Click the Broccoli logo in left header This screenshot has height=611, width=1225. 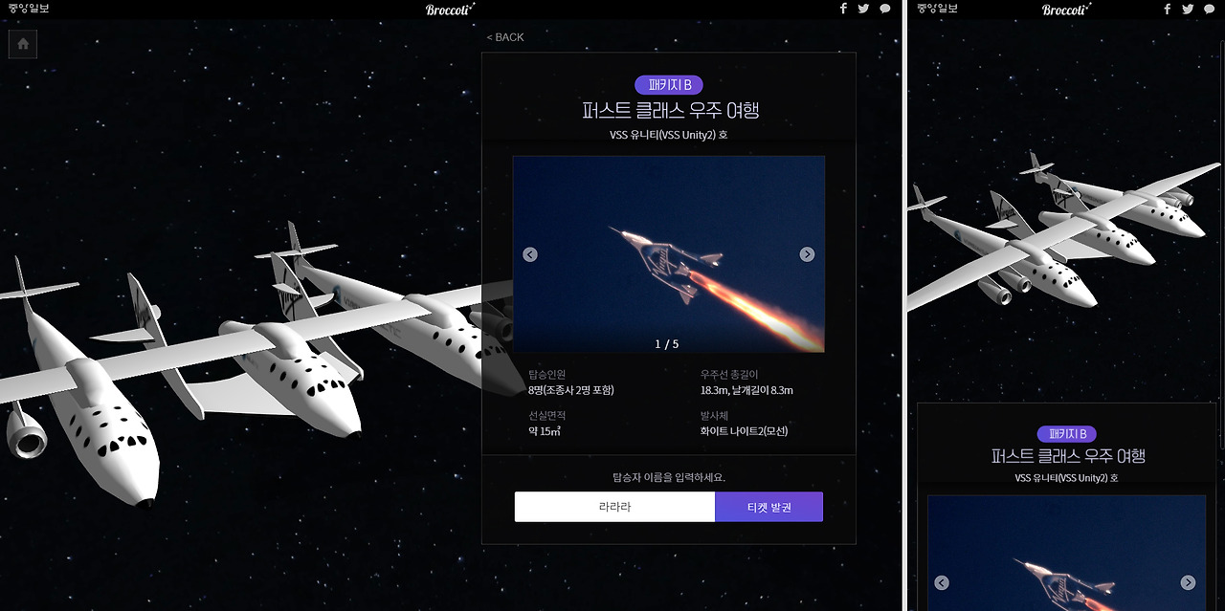(450, 9)
